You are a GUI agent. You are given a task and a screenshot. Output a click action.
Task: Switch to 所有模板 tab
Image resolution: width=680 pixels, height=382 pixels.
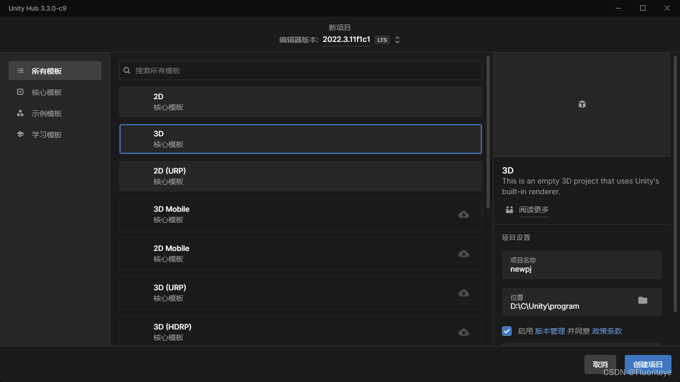point(55,71)
